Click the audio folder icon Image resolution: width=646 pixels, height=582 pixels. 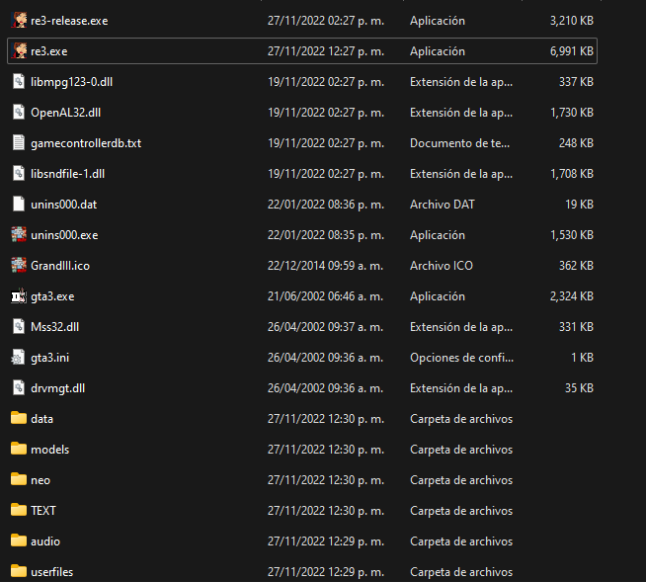pyautogui.click(x=19, y=540)
